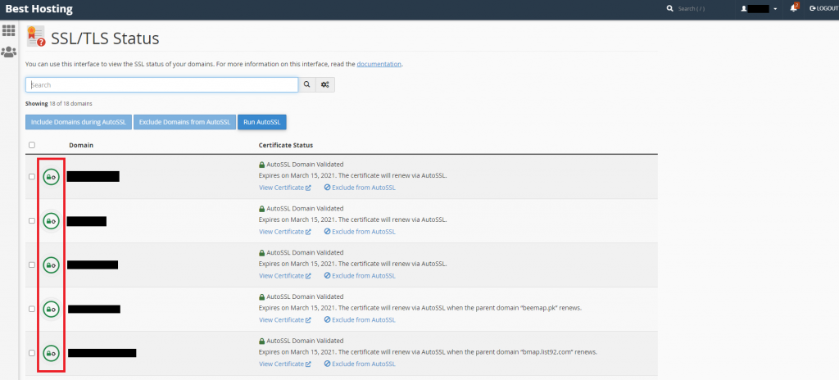The image size is (839, 380).
Task: Click the lock status icon in bmap.list92.com row
Action: (x=51, y=353)
